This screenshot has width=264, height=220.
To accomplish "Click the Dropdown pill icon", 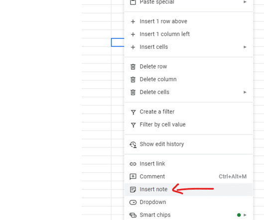I will (x=133, y=202).
